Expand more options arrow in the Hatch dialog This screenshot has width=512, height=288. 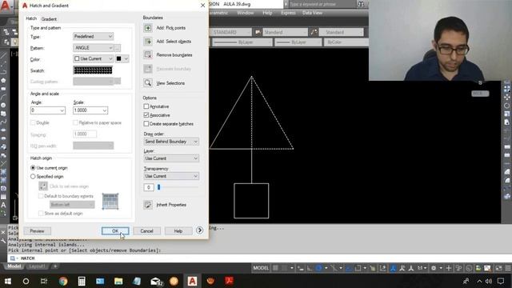click(199, 230)
